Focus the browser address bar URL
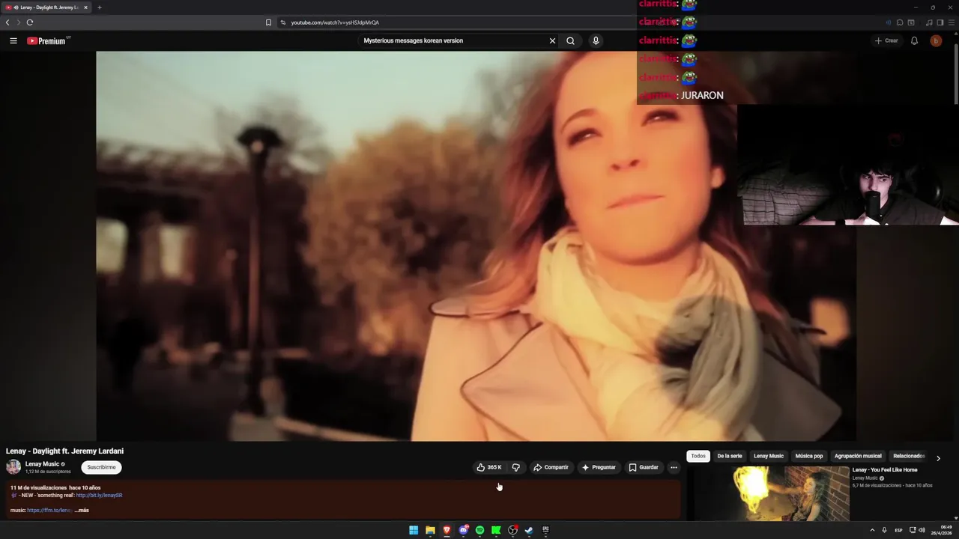The width and height of the screenshot is (959, 539). tap(335, 22)
